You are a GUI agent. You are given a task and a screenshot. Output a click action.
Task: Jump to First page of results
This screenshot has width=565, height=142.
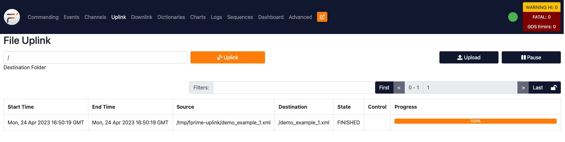point(384,88)
